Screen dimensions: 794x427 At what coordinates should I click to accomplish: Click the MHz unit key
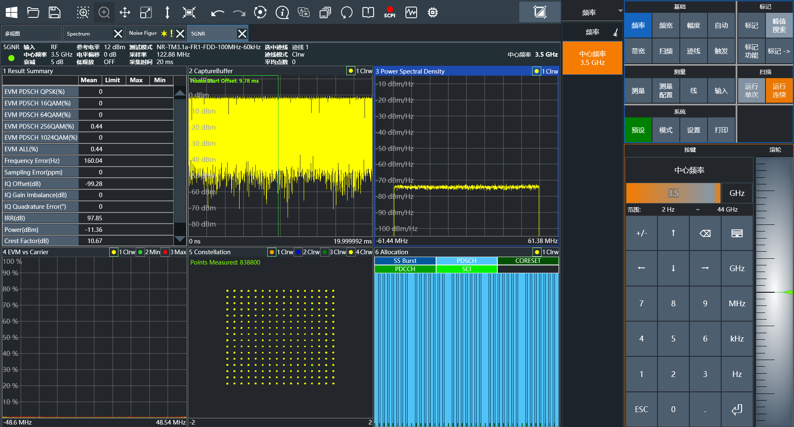737,304
